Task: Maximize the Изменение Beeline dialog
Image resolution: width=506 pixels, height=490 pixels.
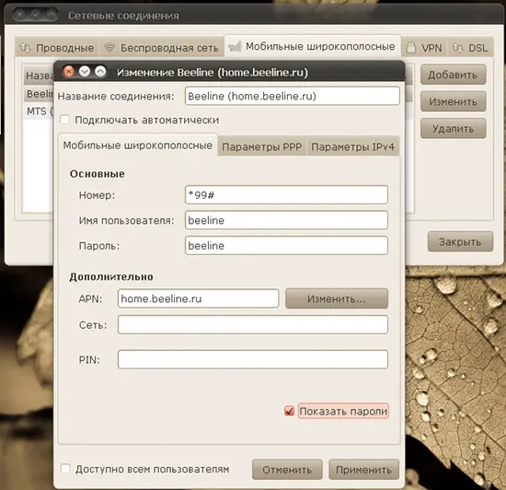Action: 100,72
